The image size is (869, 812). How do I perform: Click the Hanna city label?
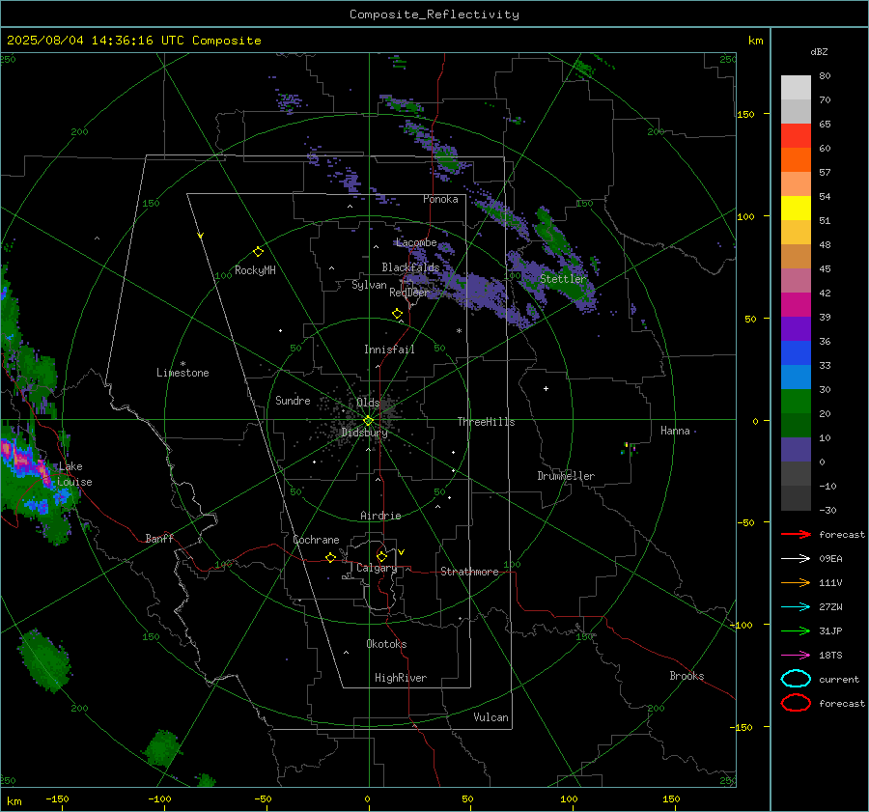(x=675, y=431)
